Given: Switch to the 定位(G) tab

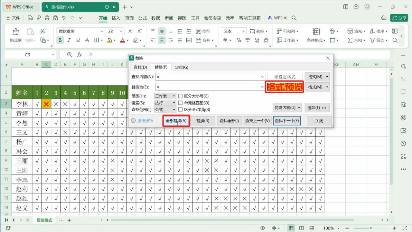Looking at the screenshot, I should tap(181, 67).
